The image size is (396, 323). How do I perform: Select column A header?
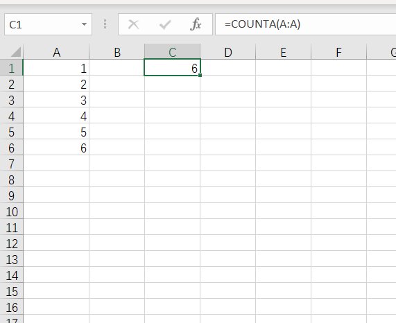56,52
